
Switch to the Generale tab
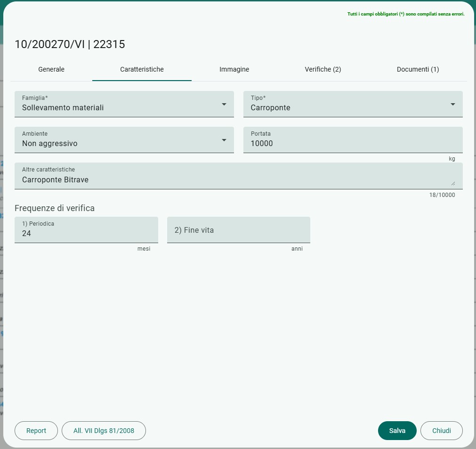click(x=51, y=69)
